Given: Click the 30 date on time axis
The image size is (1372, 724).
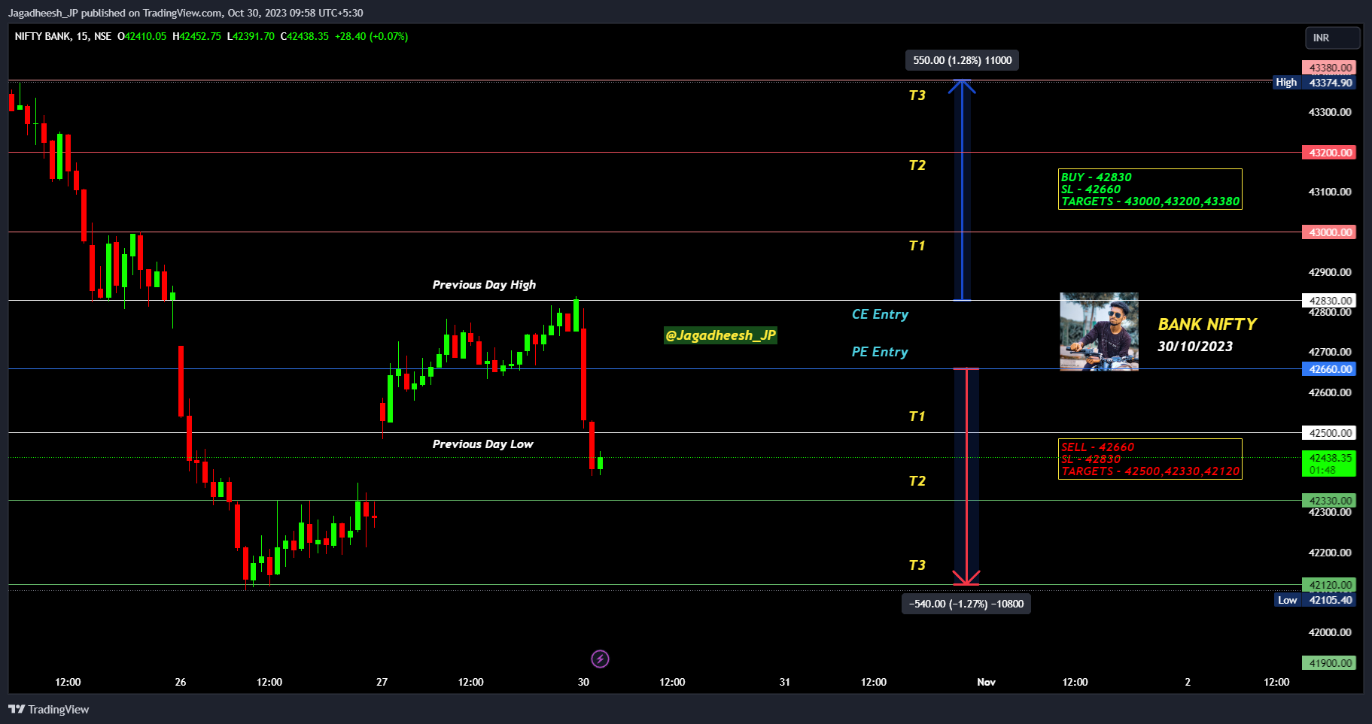Looking at the screenshot, I should pos(583,682).
